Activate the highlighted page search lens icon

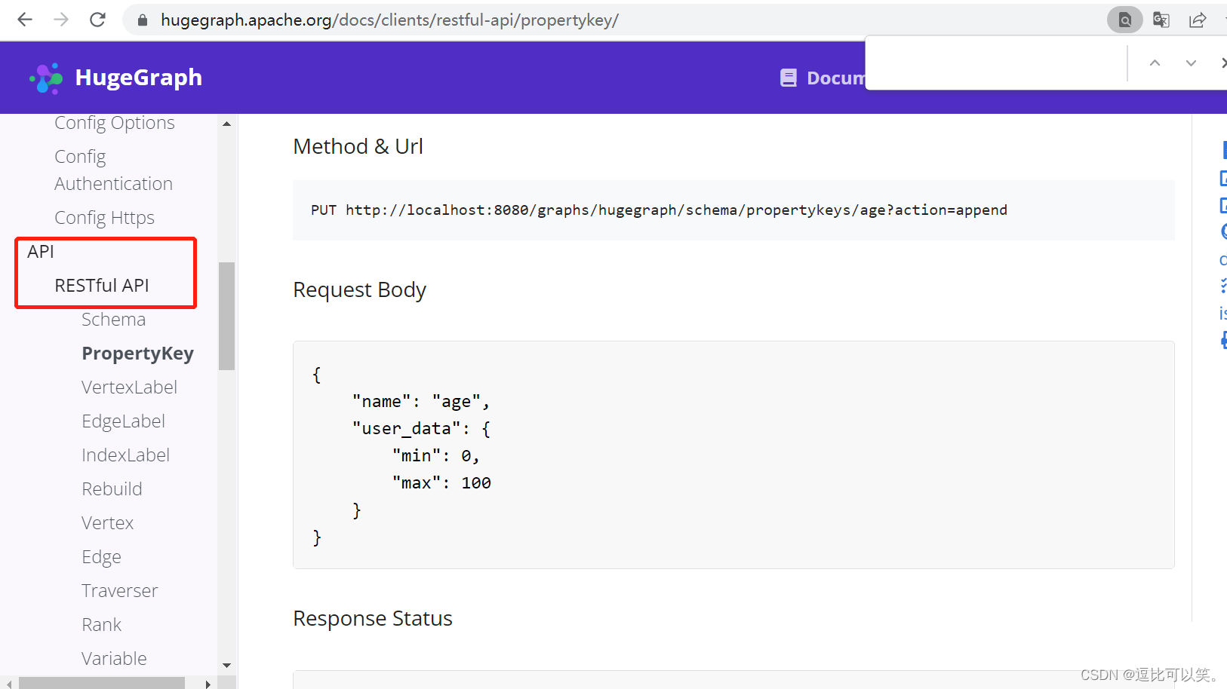[1124, 20]
